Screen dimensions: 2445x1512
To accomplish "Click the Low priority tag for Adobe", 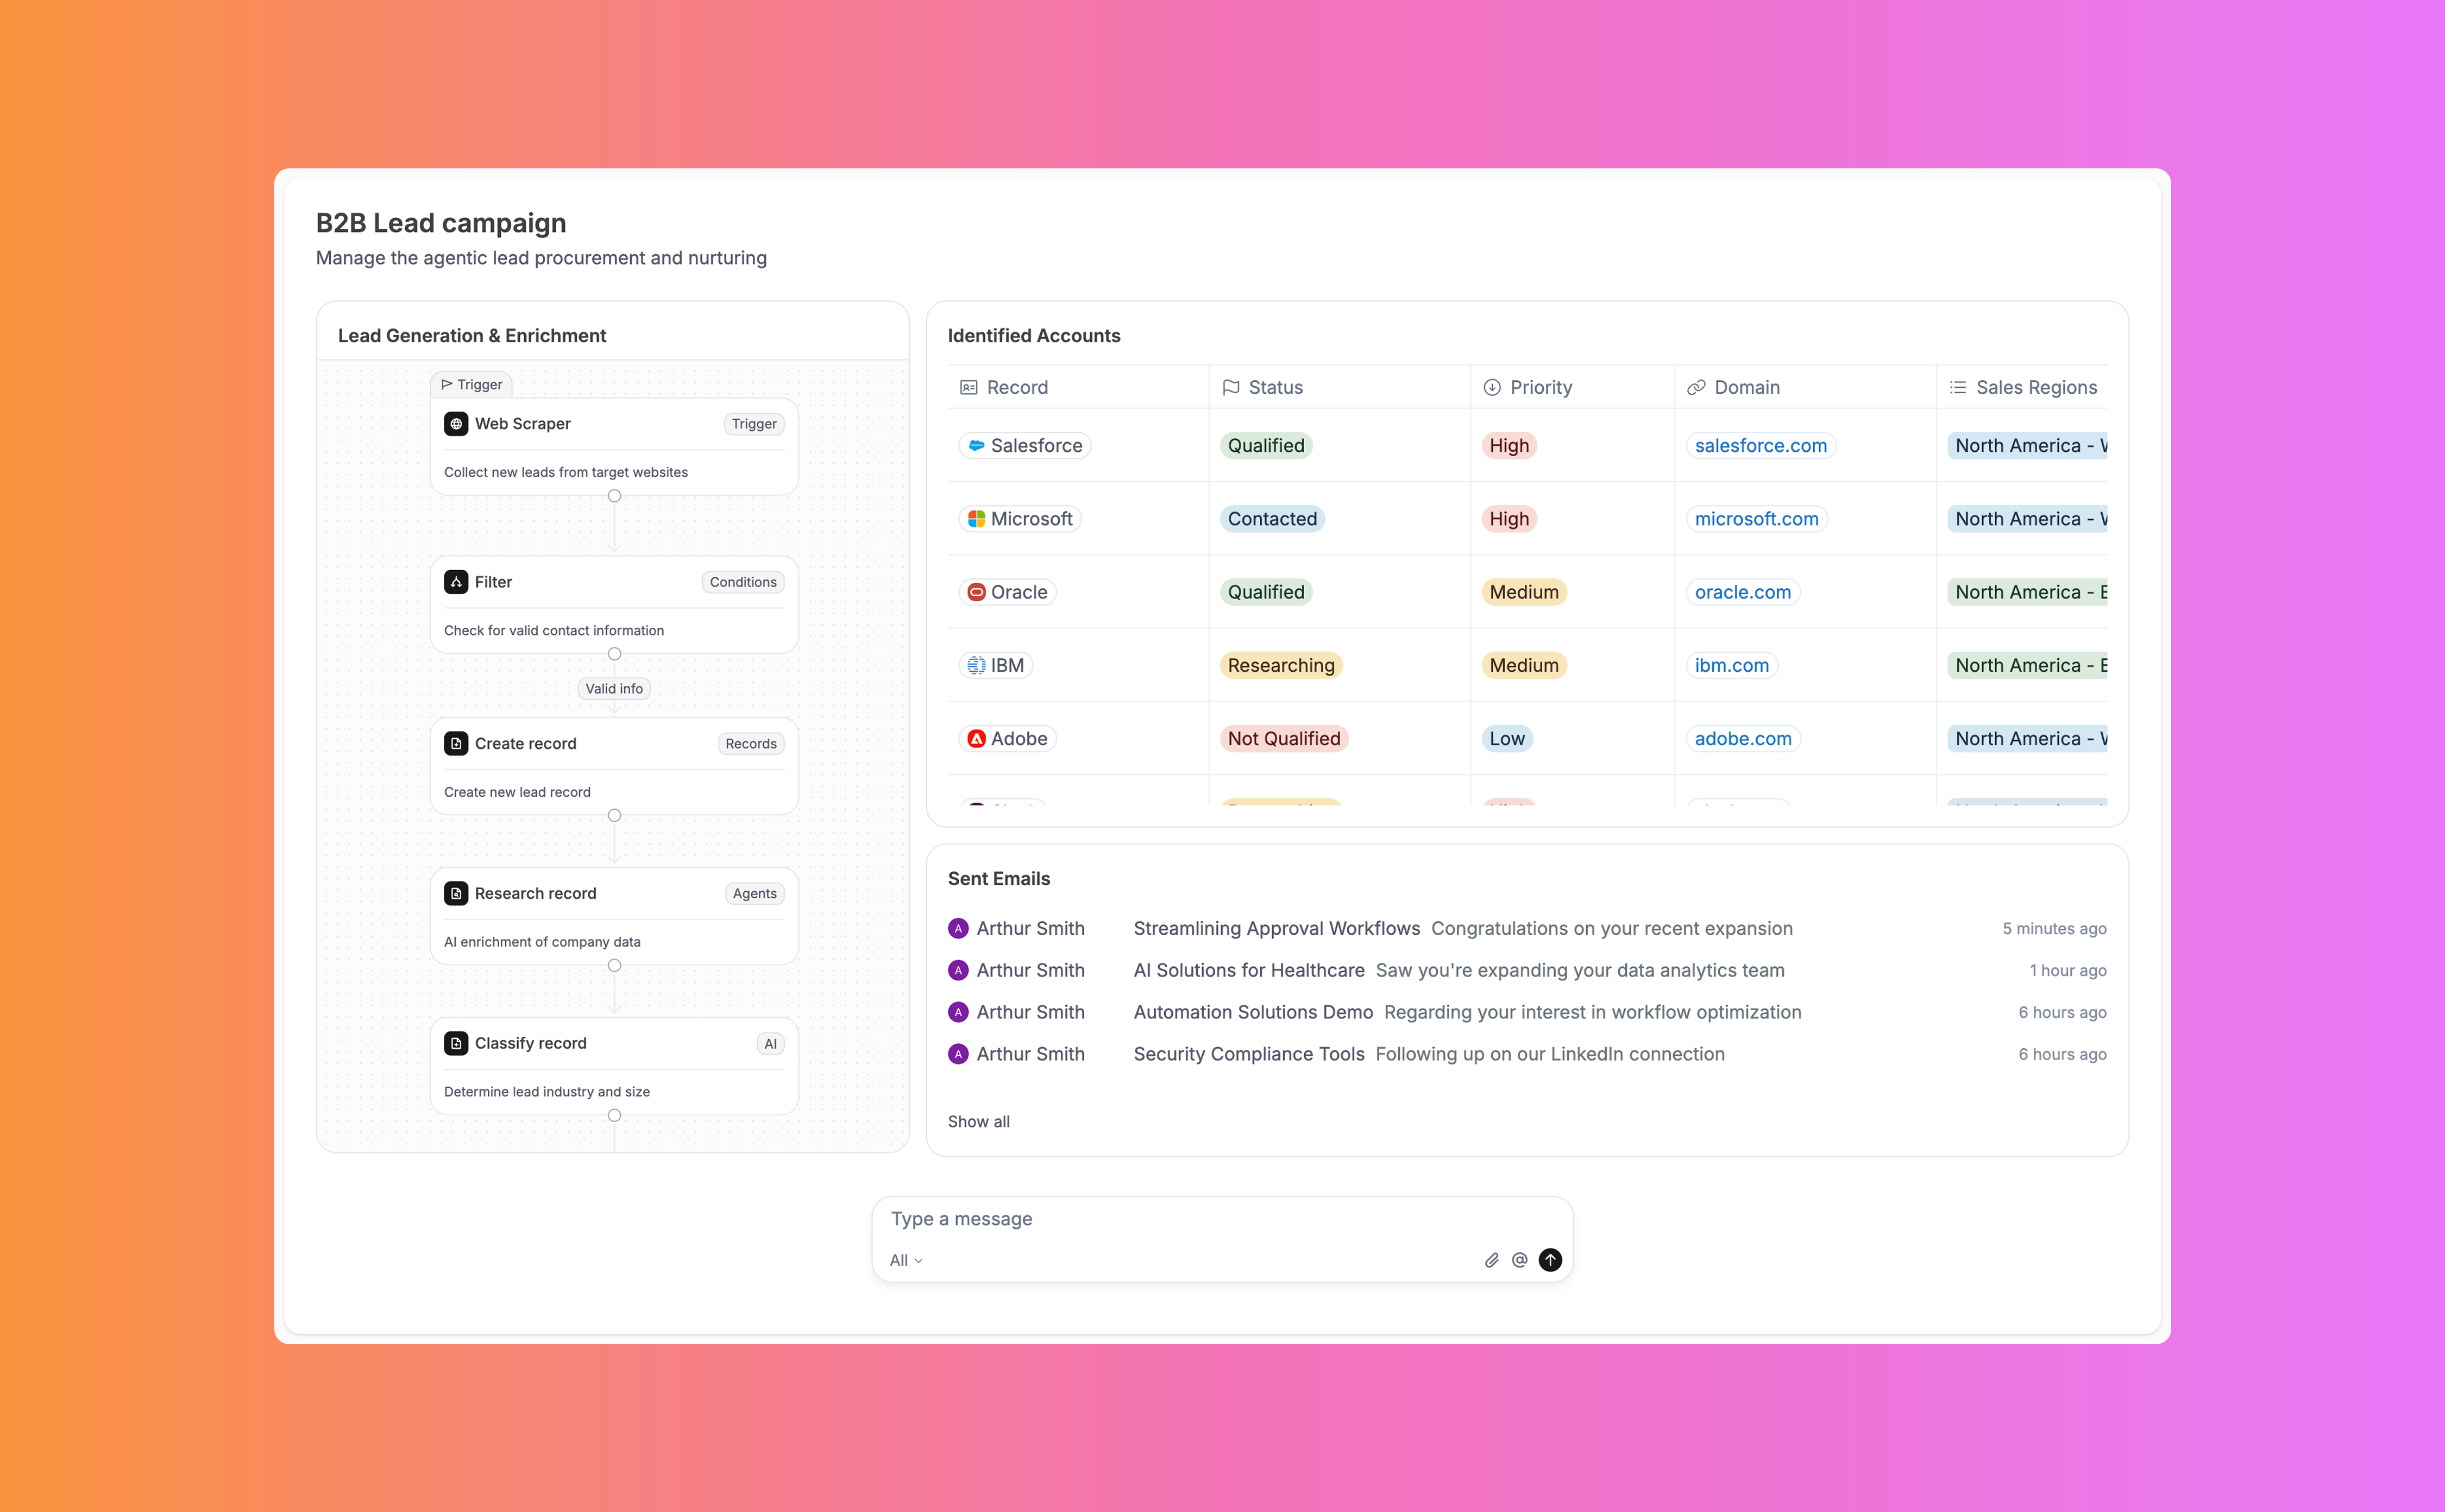I will [x=1507, y=738].
